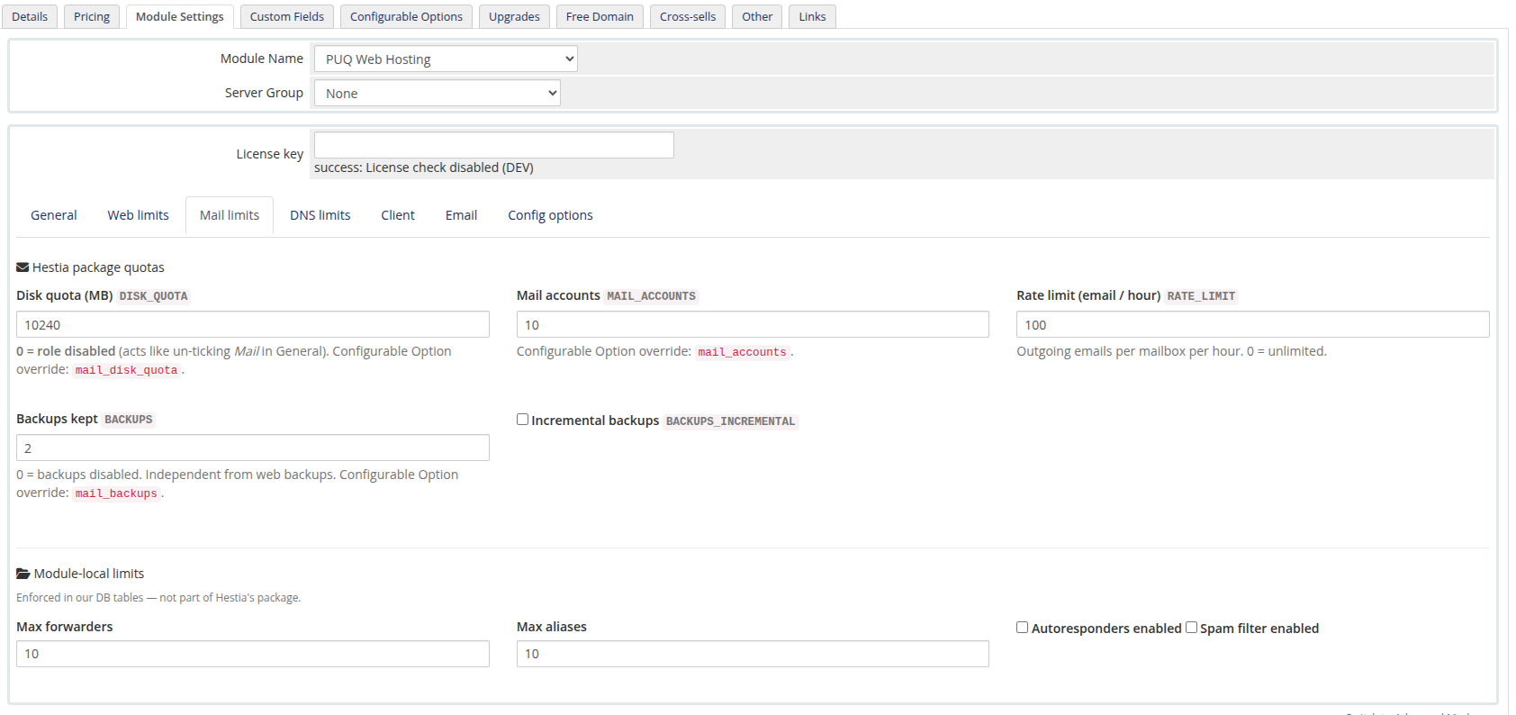This screenshot has height=715, width=1516.
Task: Open the DNS limits sub-tab
Action: (x=320, y=215)
